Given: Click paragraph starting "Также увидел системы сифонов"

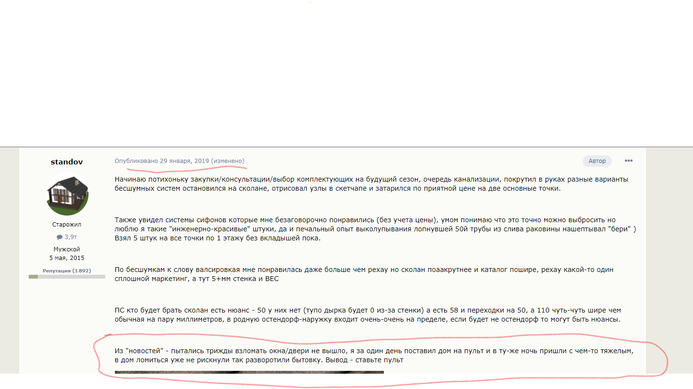Looking at the screenshot, I should [x=375, y=229].
